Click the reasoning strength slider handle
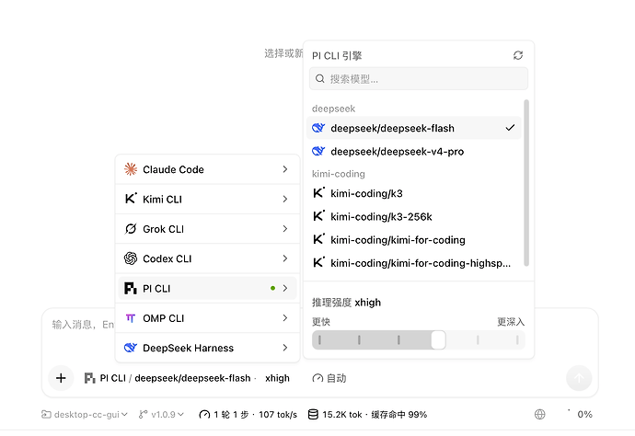Image resolution: width=635 pixels, height=436 pixels. [438, 339]
